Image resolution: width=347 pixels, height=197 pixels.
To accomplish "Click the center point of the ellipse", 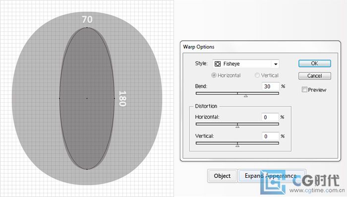I will [x=87, y=98].
